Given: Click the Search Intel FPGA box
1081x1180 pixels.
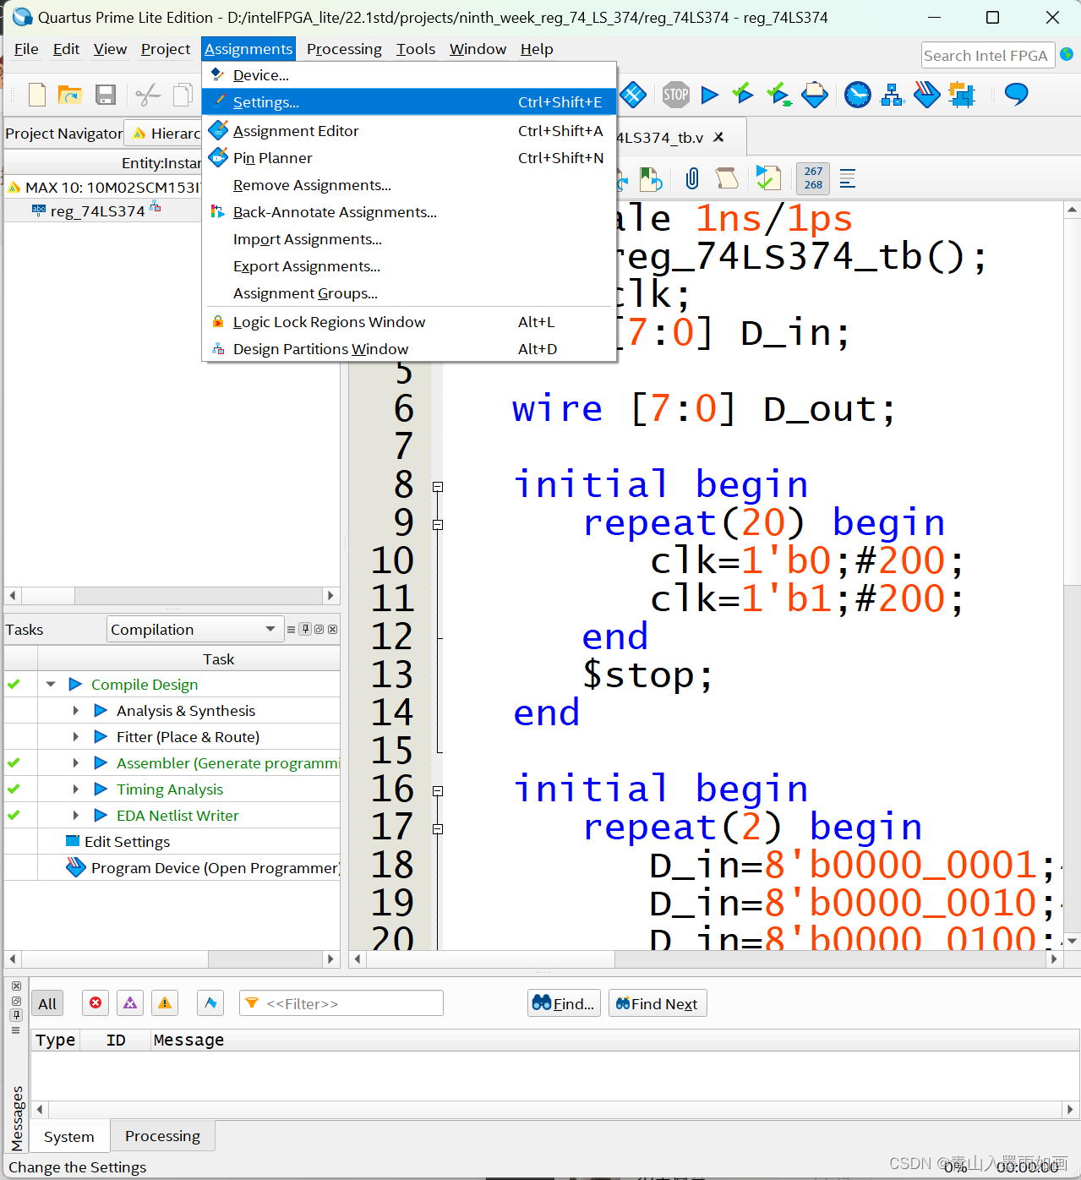Looking at the screenshot, I should point(987,55).
